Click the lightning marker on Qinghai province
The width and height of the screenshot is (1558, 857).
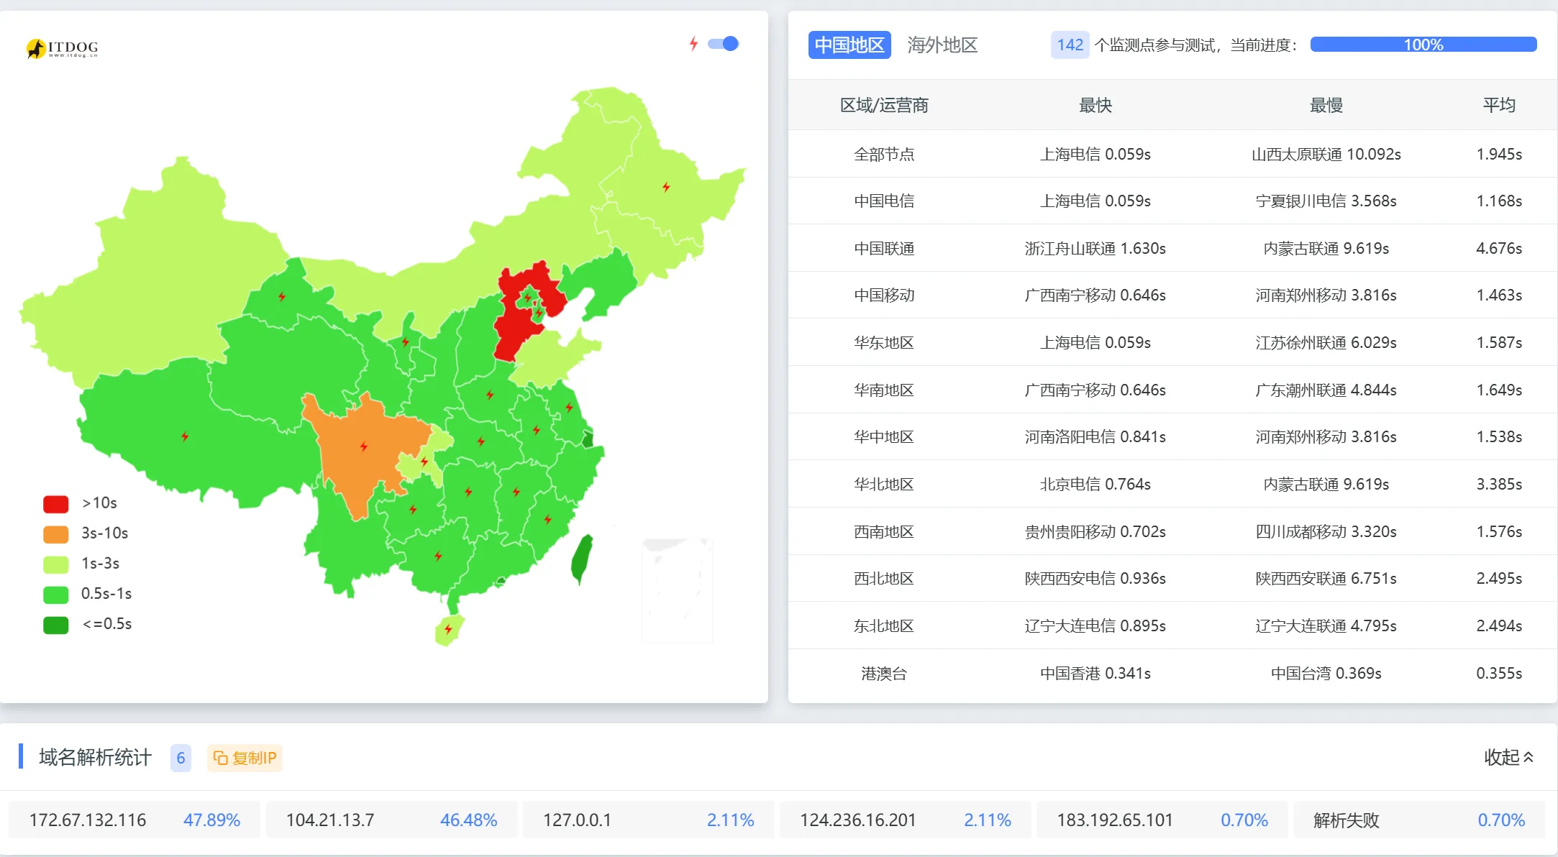282,296
